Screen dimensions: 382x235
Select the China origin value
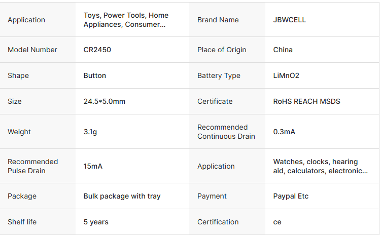tap(283, 50)
